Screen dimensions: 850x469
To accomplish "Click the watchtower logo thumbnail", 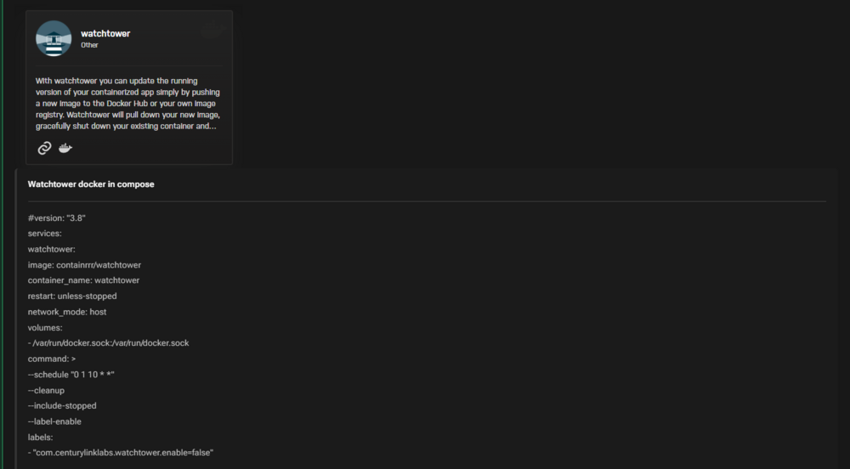I will tap(54, 38).
